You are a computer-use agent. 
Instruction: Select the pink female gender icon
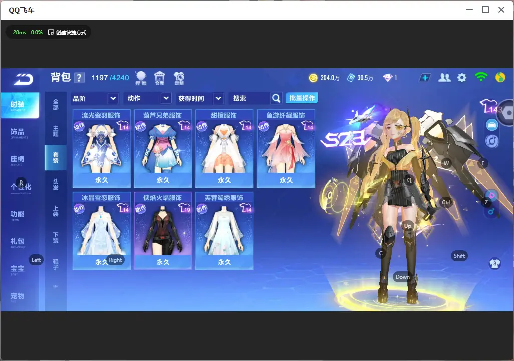tap(492, 195)
